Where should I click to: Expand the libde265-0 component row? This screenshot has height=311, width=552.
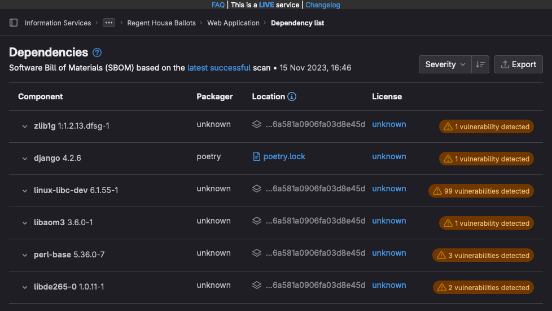pos(25,287)
